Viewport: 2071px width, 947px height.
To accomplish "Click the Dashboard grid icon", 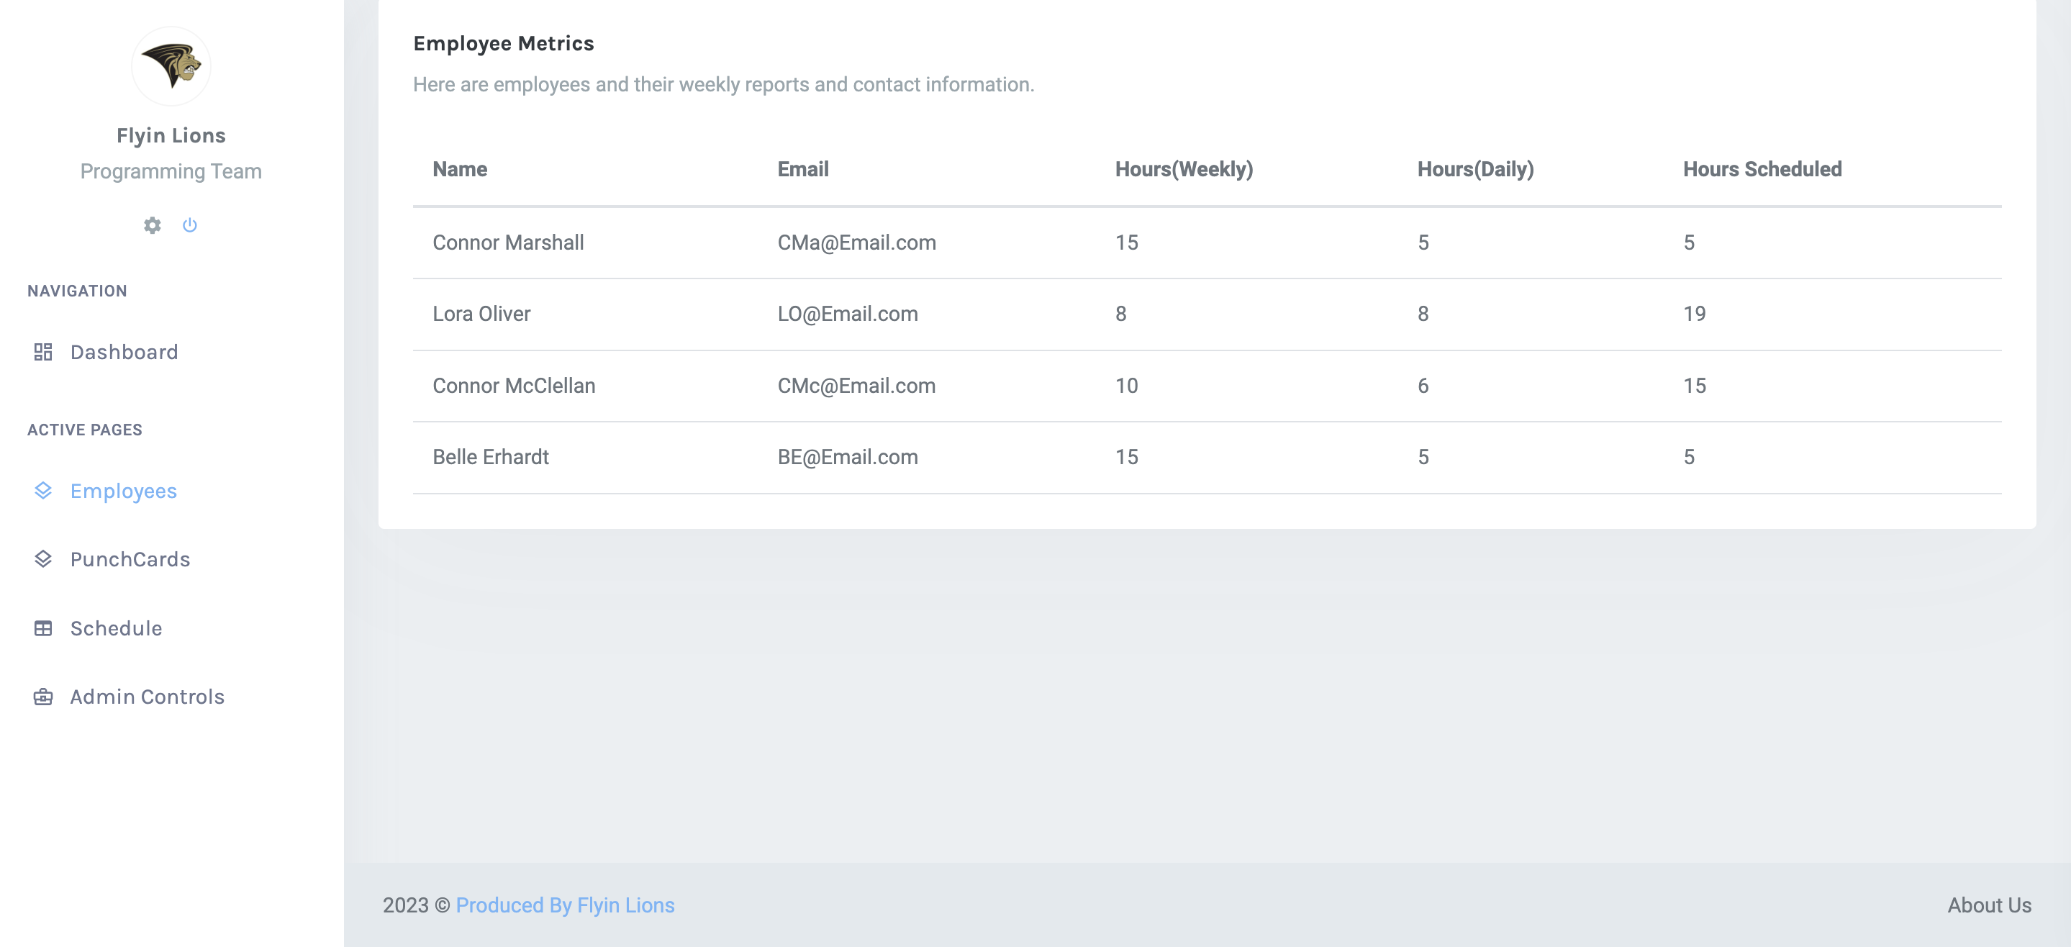I will [43, 352].
